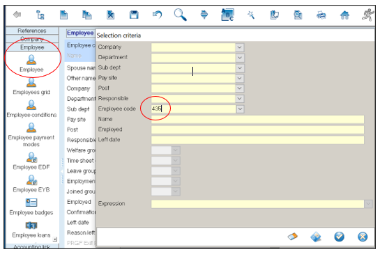Select the Company sidebar section
The width and height of the screenshot is (380, 254).
click(x=32, y=39)
